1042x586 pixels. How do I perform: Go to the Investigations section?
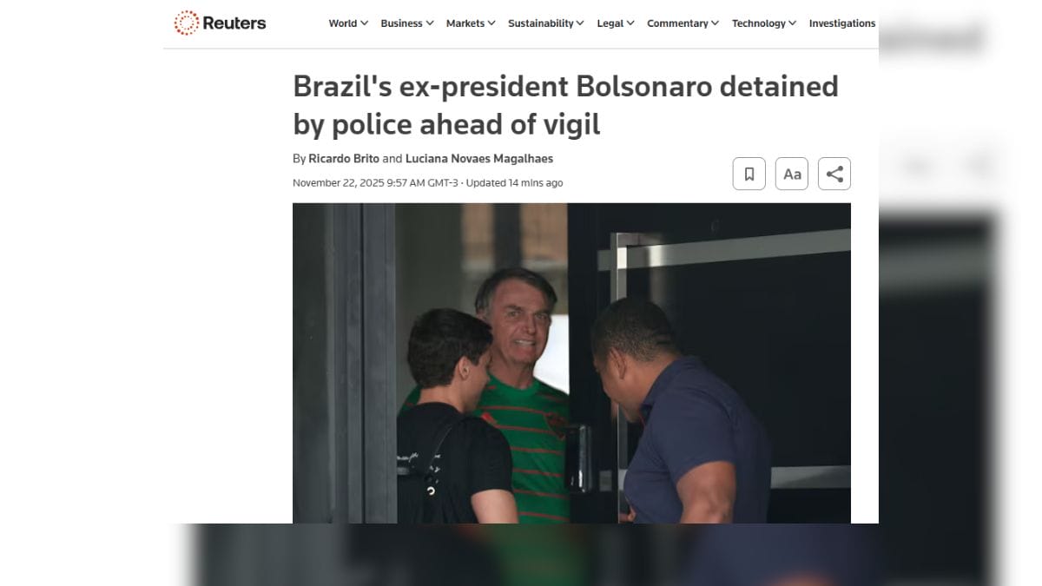(842, 23)
